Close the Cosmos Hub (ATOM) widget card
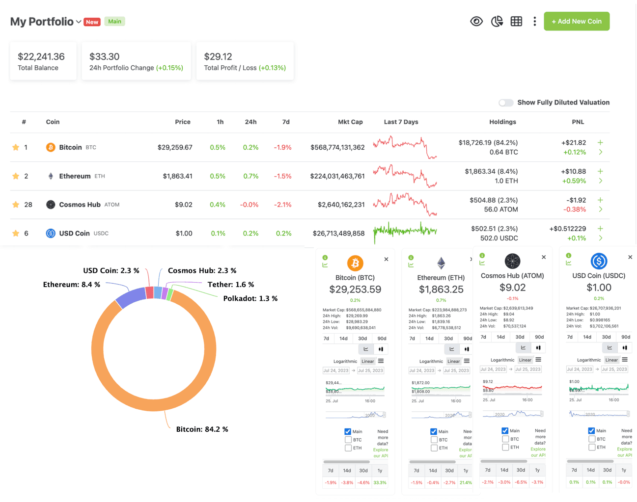The height and width of the screenshot is (502, 637). [x=544, y=257]
